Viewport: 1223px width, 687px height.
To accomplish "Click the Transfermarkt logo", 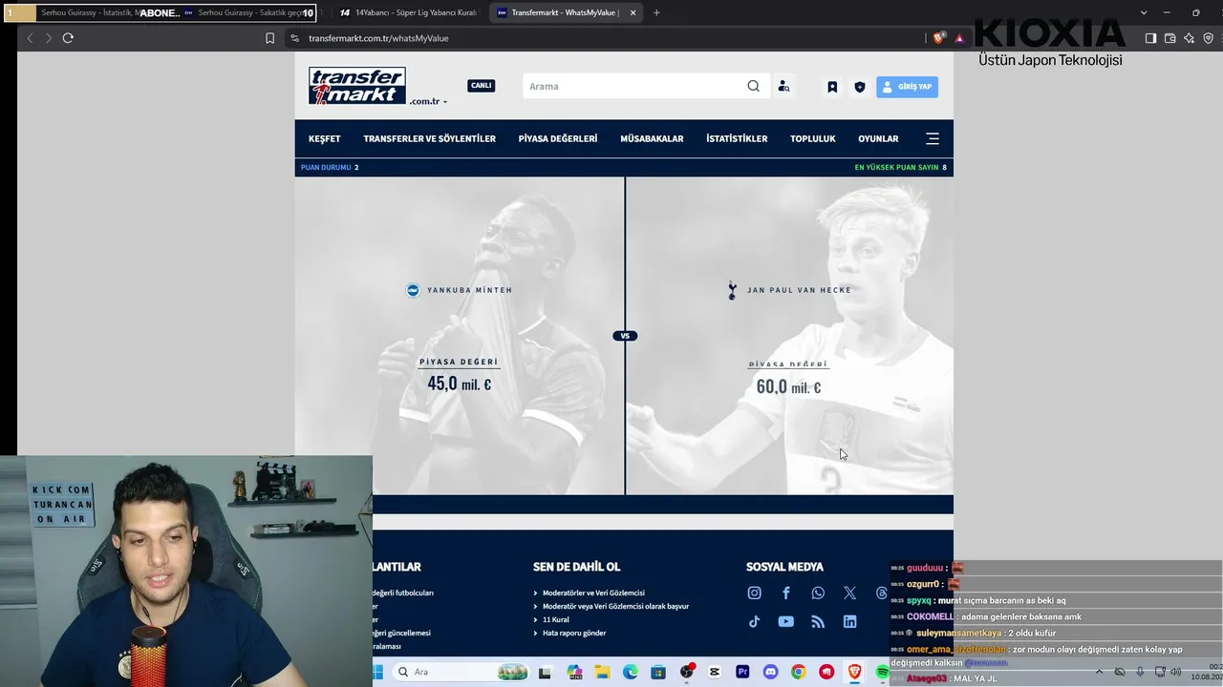I will point(357,86).
